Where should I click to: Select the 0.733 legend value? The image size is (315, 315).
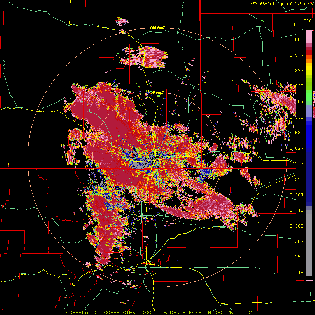pyautogui.click(x=297, y=117)
